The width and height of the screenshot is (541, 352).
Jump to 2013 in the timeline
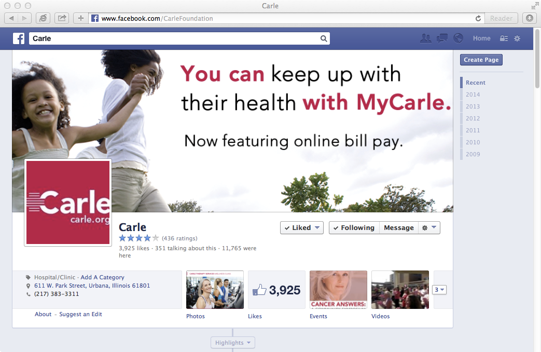point(473,106)
